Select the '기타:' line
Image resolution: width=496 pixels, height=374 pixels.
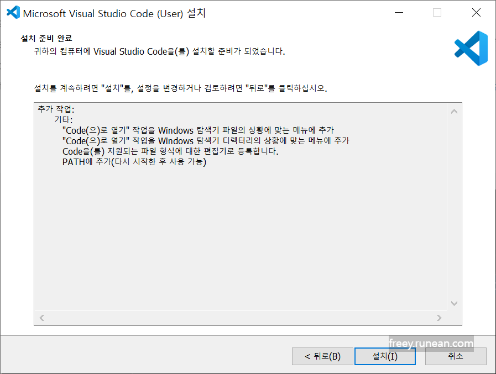coord(63,119)
